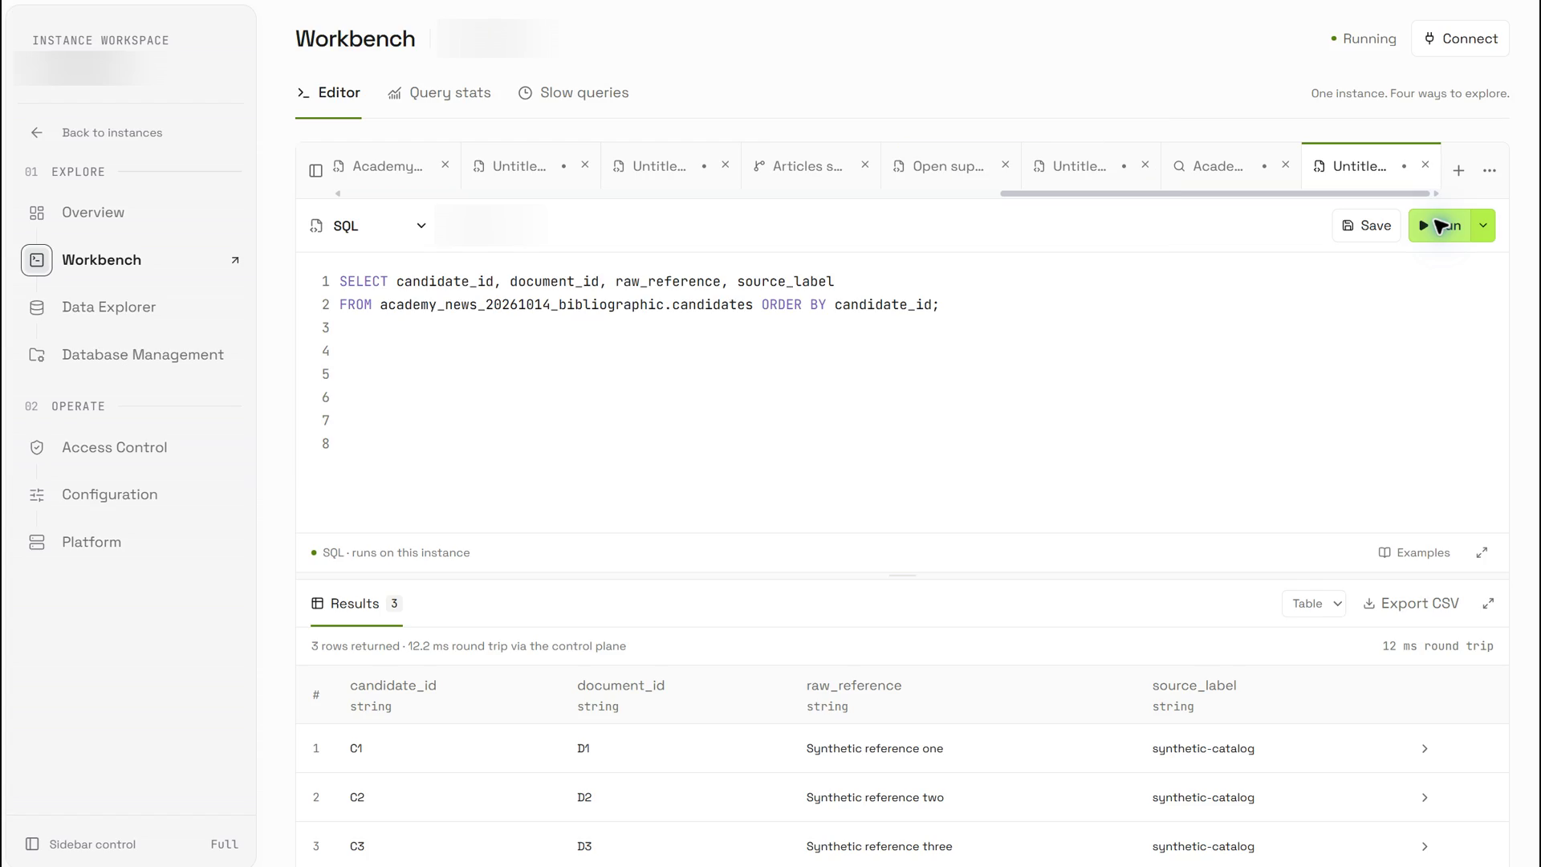Open Configuration settings
The height and width of the screenshot is (867, 1541).
click(109, 495)
